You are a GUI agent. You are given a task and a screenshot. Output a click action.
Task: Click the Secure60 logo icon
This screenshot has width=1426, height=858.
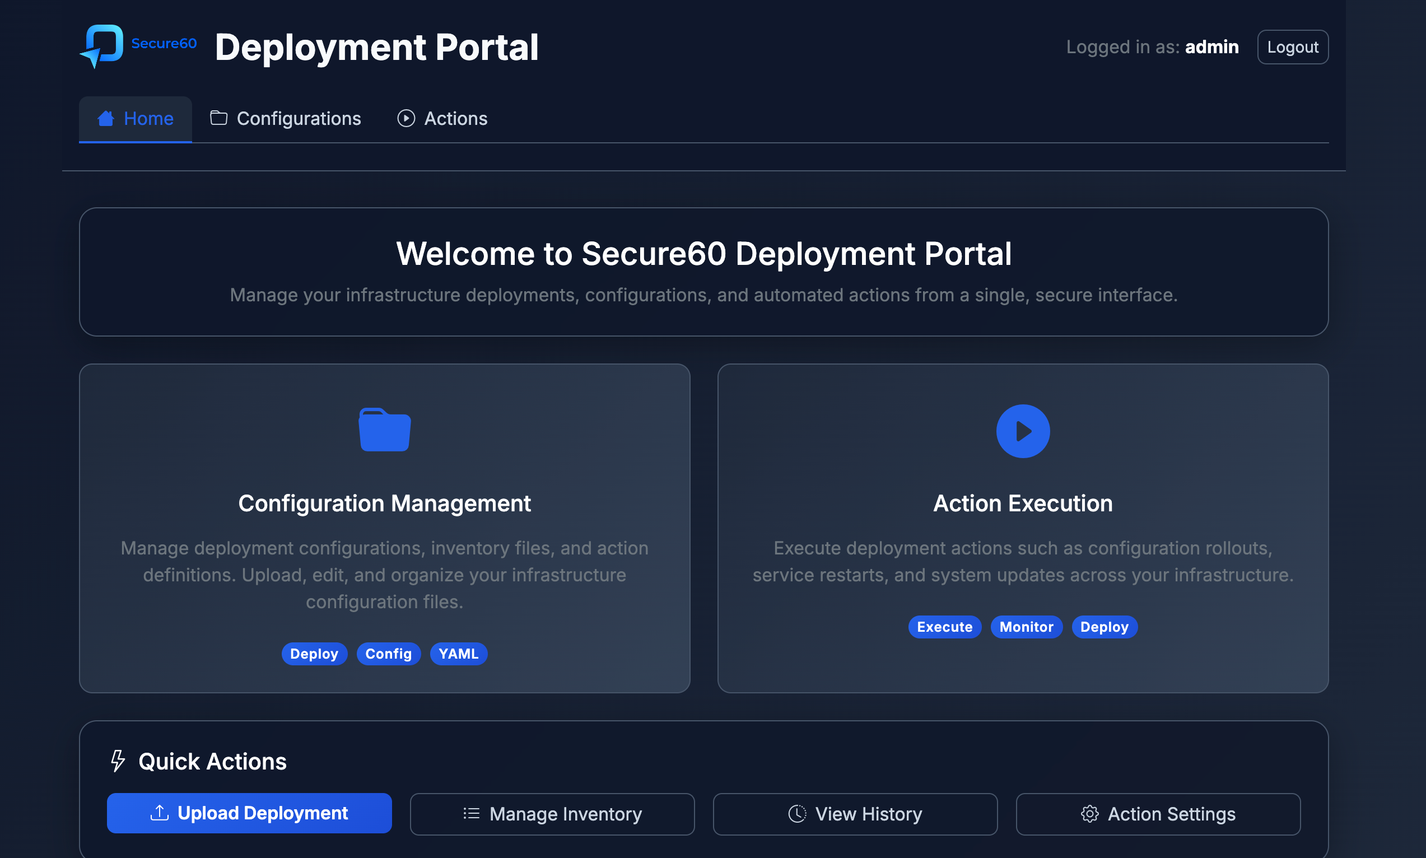pyautogui.click(x=103, y=47)
